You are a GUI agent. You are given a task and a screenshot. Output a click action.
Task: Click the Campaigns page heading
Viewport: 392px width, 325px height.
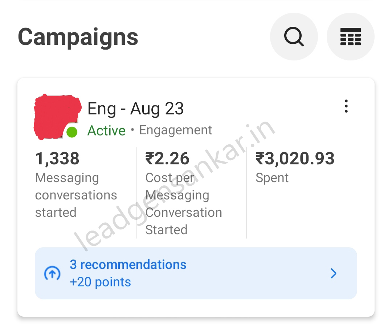[78, 37]
